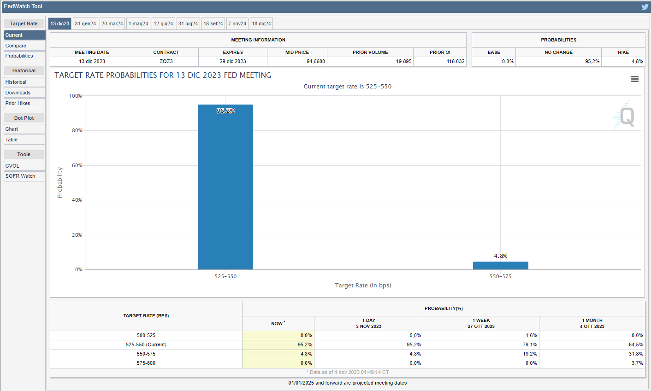Image resolution: width=651 pixels, height=391 pixels.
Task: Click the HIKE column header
Action: click(623, 52)
